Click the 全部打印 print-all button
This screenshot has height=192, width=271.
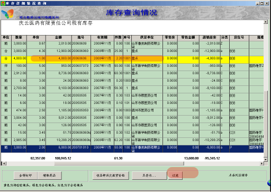[25, 176]
